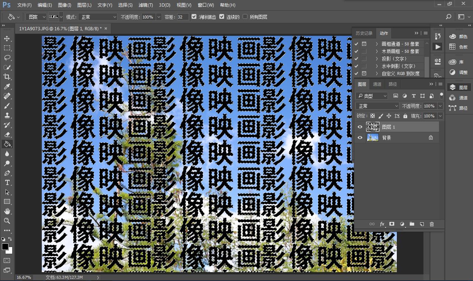Open the 滤镜(T) menu
The width and height of the screenshot is (473, 281).
click(146, 5)
